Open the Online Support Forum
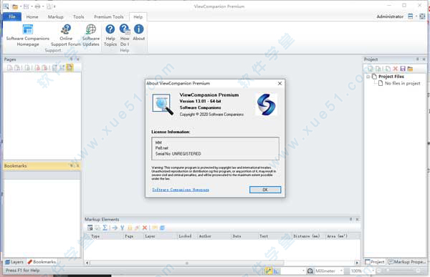Screen dimensions: 430x277 pyautogui.click(x=66, y=36)
